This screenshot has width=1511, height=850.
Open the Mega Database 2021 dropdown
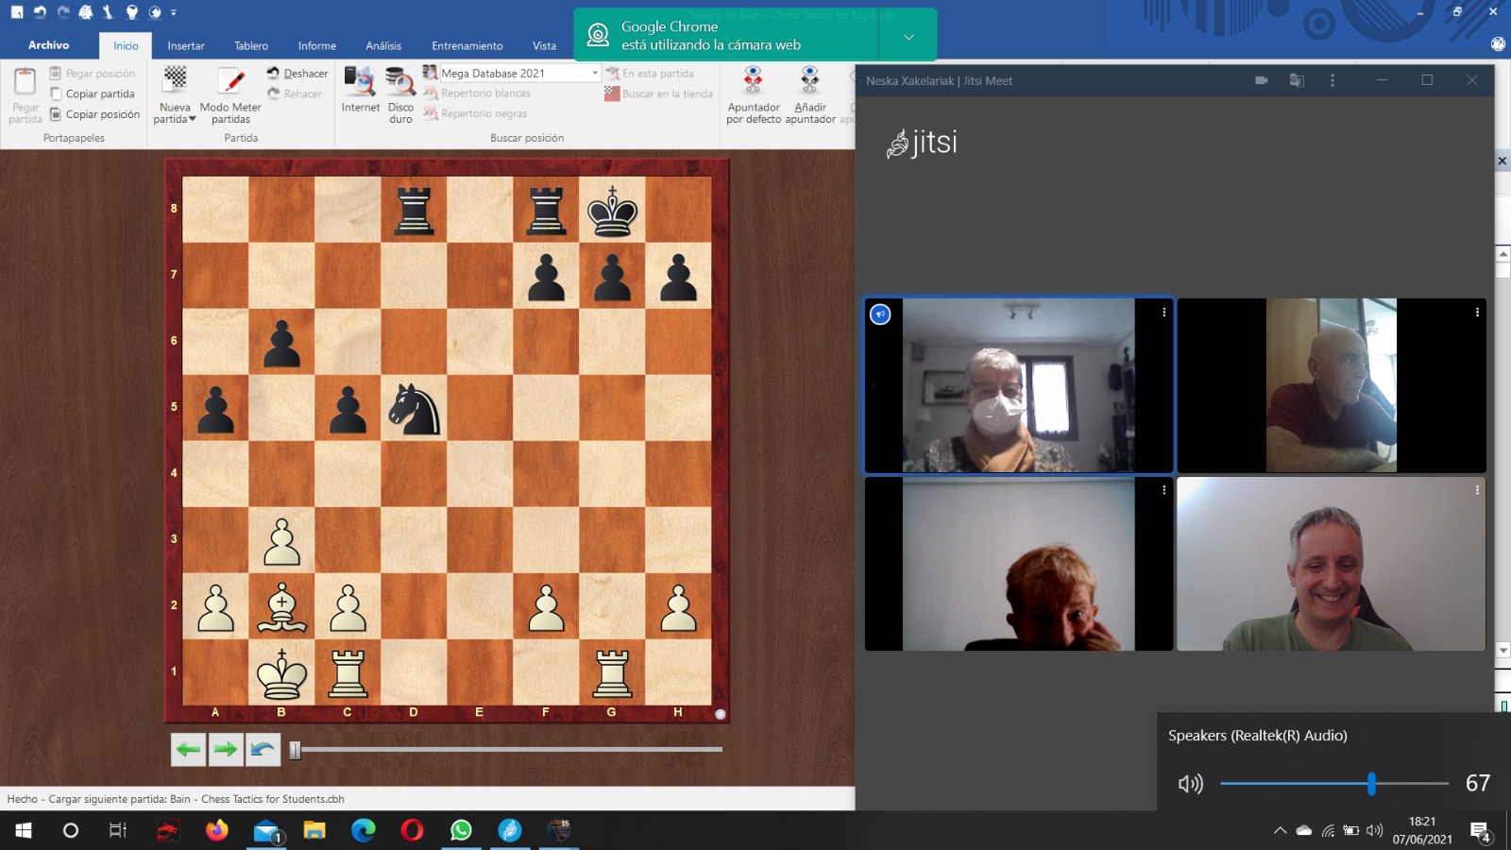tap(594, 74)
